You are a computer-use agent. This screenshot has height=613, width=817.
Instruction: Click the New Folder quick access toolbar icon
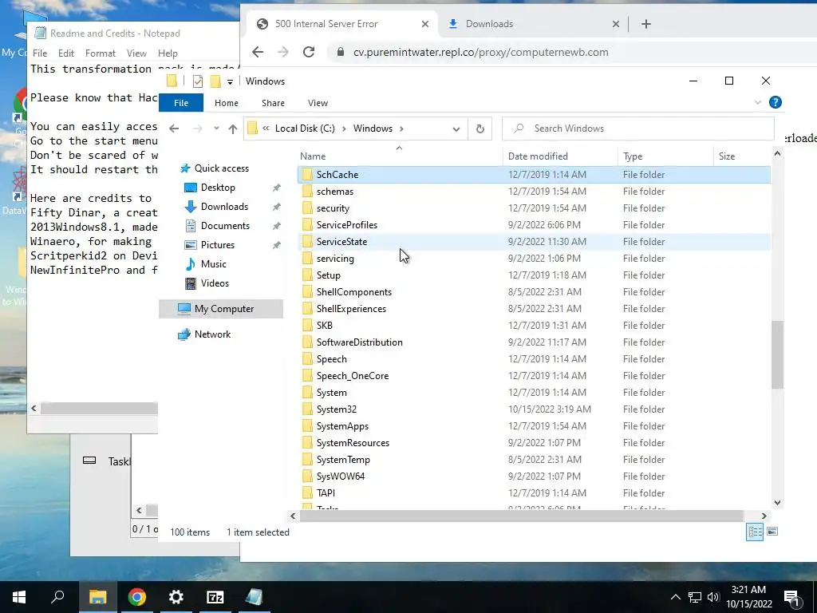tap(215, 81)
